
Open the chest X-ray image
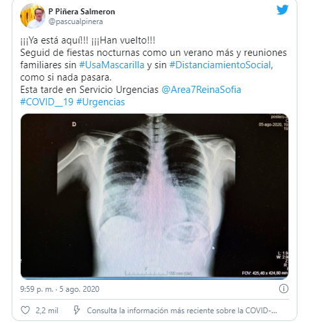(x=155, y=196)
